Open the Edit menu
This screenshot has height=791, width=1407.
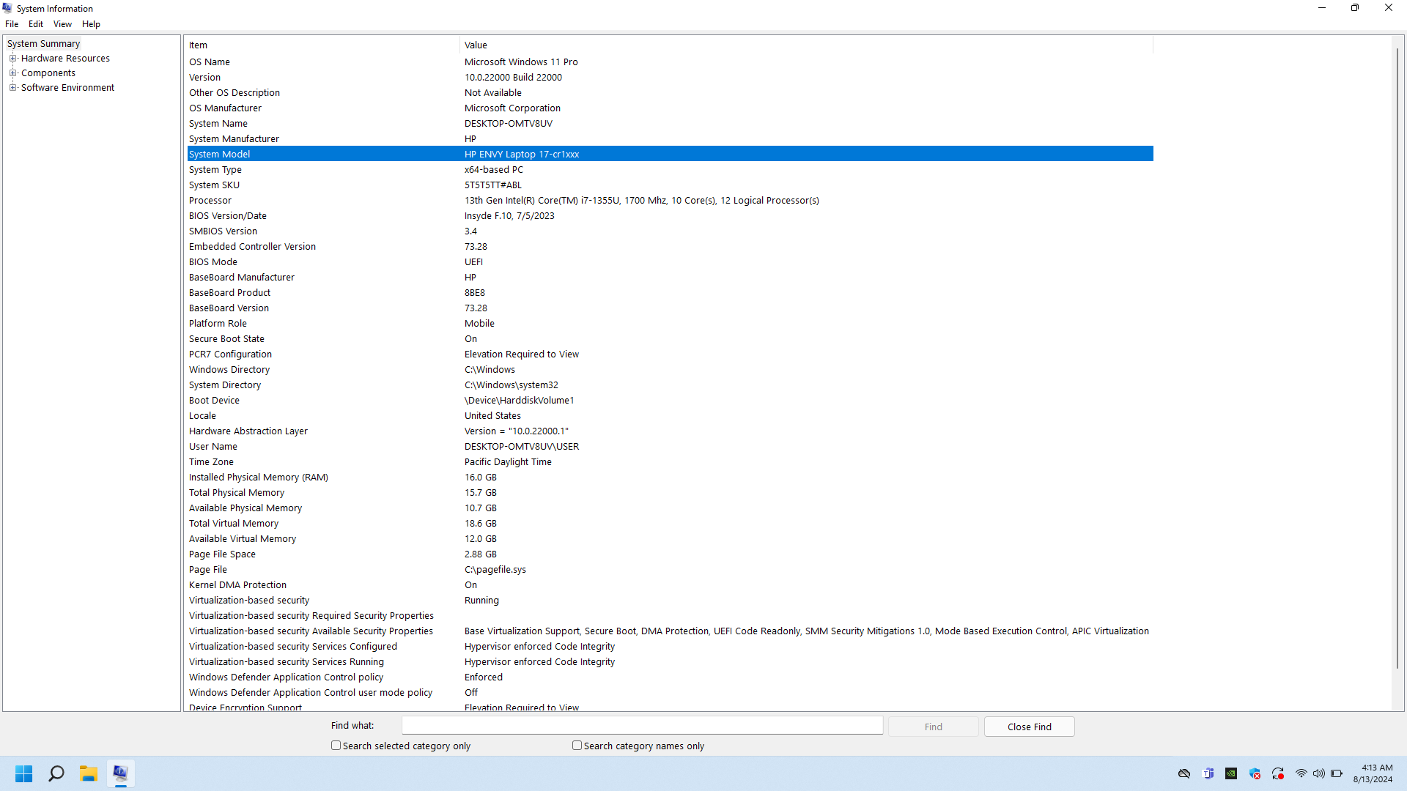tap(36, 24)
